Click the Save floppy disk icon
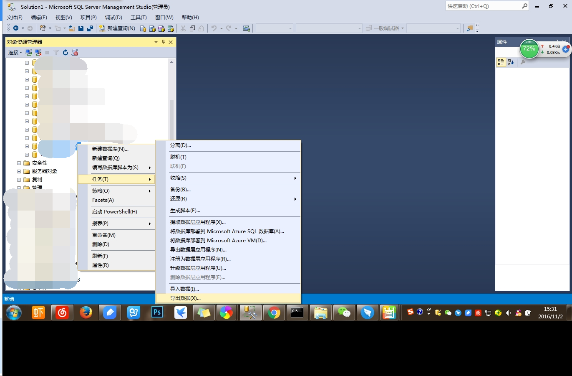 point(81,28)
